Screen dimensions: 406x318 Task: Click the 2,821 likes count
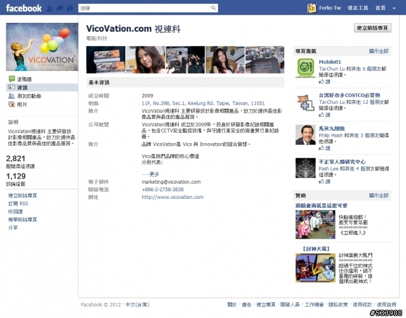tap(16, 158)
